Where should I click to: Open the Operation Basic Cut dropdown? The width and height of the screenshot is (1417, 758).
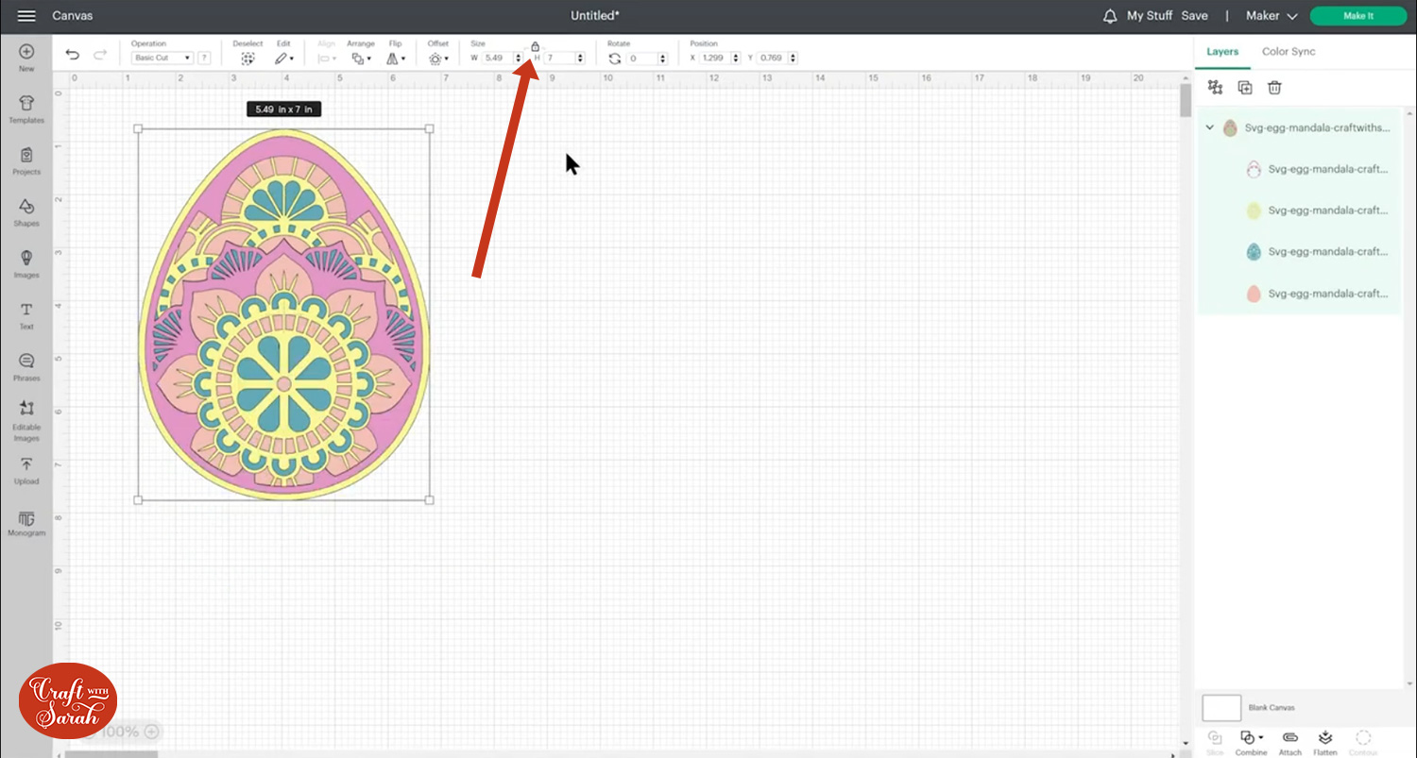coord(162,59)
